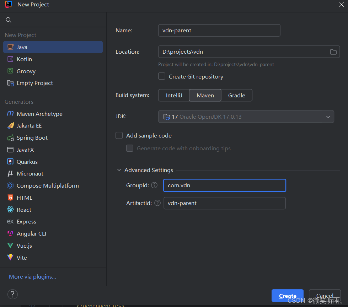The image size is (348, 307).
Task: Enable Create Git repository checkbox
Action: coord(162,76)
